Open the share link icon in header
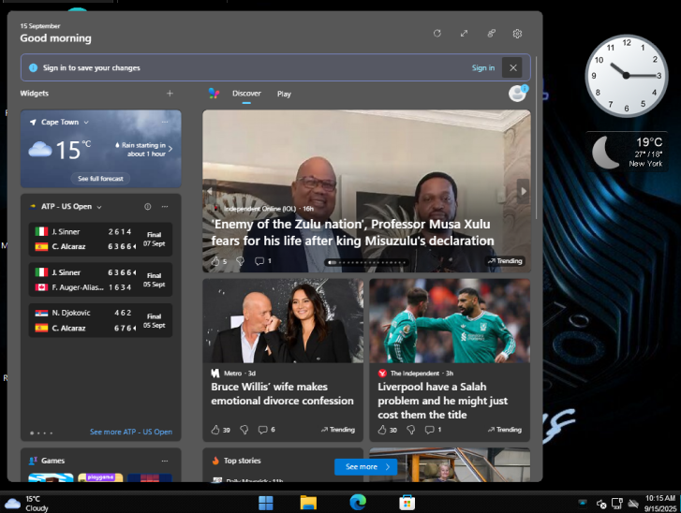 click(491, 34)
